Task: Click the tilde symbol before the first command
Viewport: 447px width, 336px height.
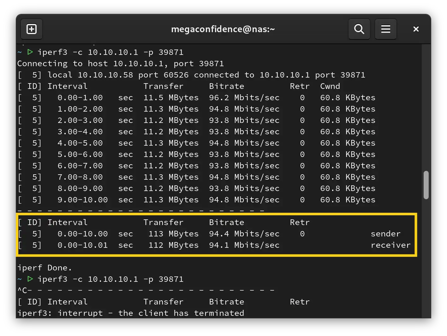Action: pyautogui.click(x=20, y=52)
